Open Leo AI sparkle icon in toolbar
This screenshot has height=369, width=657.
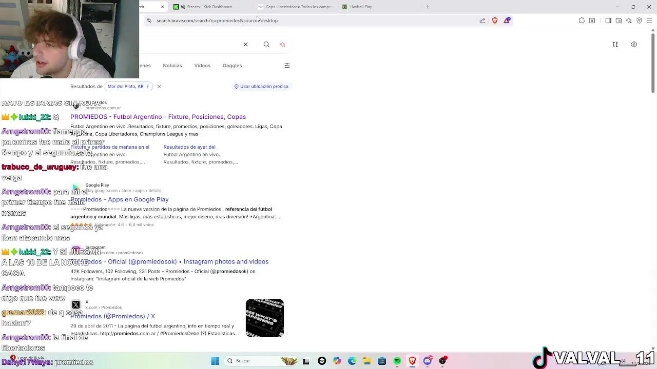[x=629, y=20]
